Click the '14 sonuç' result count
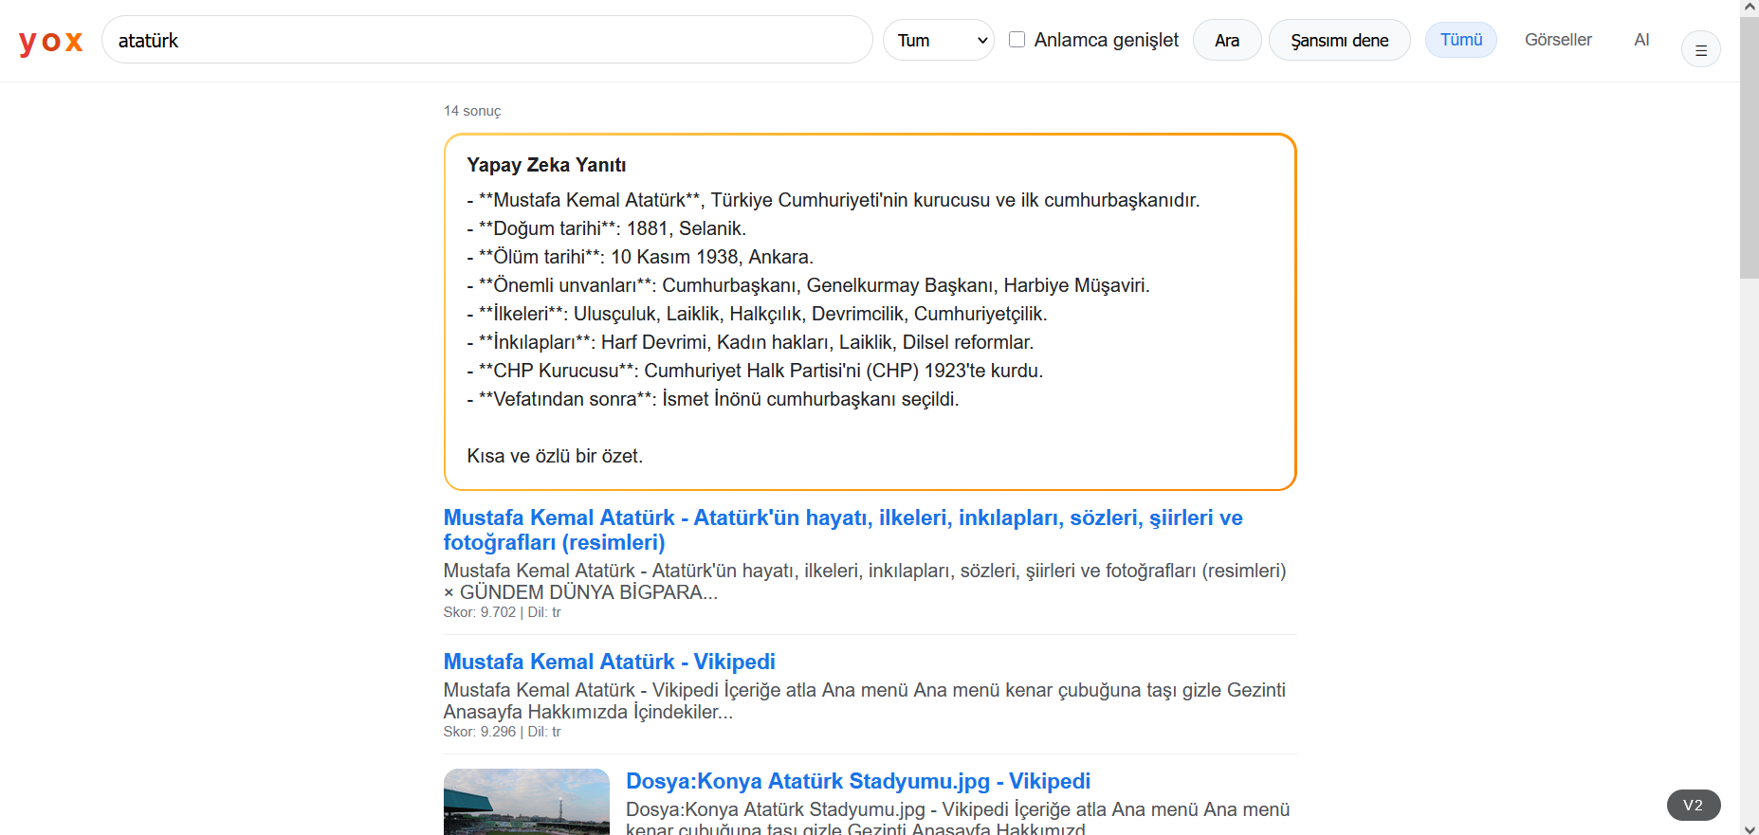Screen dimensions: 1759x835 click(472, 111)
